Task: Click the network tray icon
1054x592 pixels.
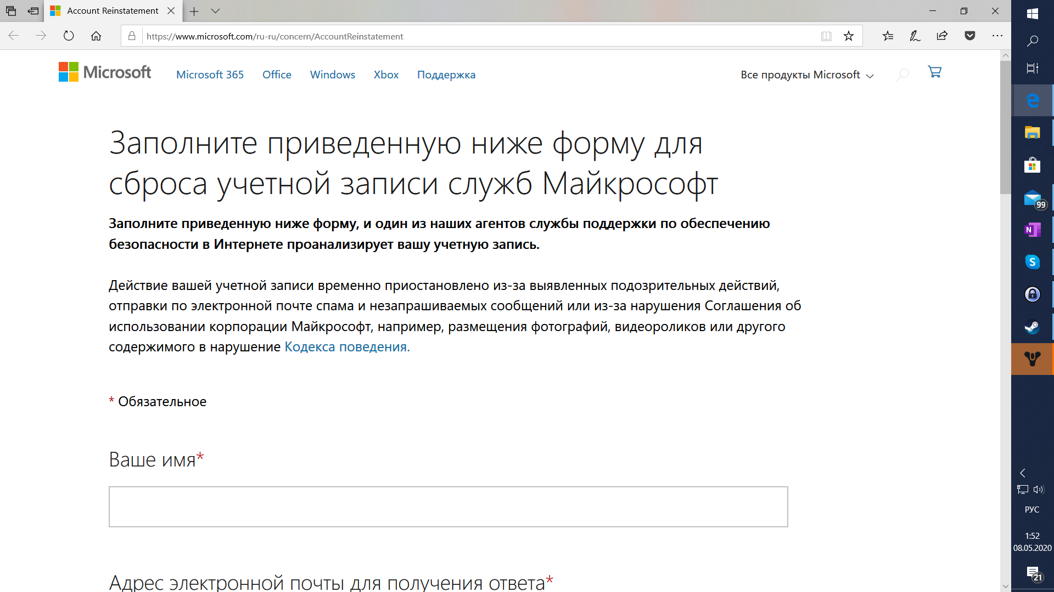Action: pyautogui.click(x=1023, y=489)
